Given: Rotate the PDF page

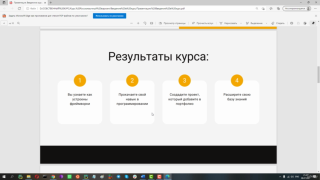Looking at the screenshot, I should tap(145, 23).
